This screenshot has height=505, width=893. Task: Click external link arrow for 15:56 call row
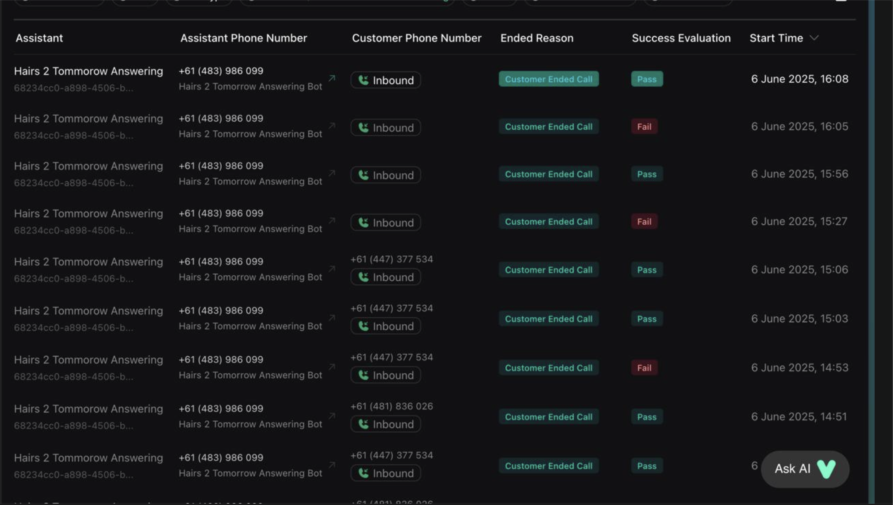pyautogui.click(x=332, y=173)
